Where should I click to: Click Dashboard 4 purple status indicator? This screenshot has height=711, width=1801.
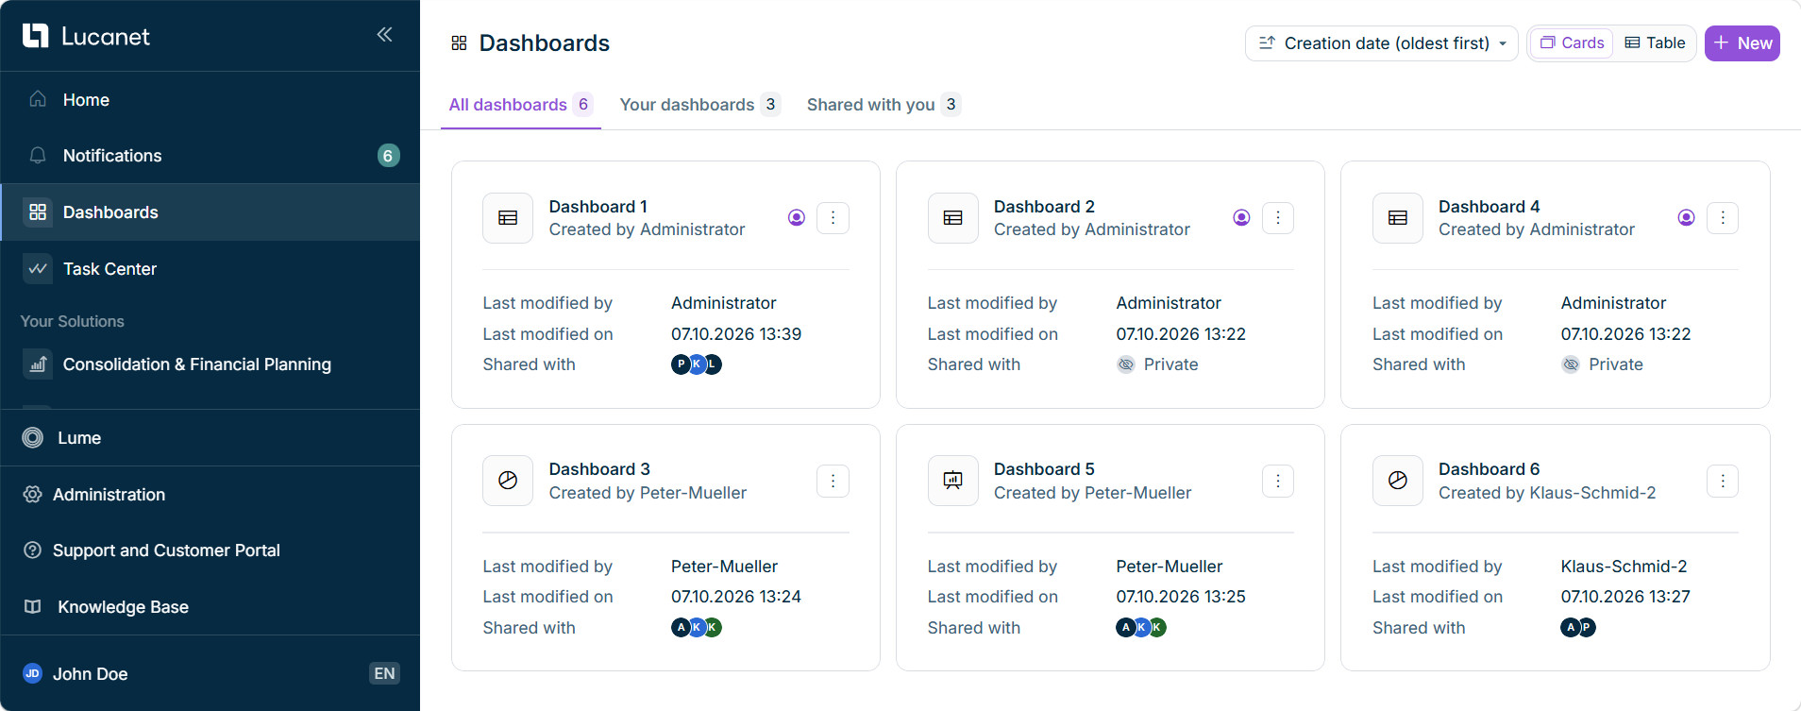tap(1686, 218)
